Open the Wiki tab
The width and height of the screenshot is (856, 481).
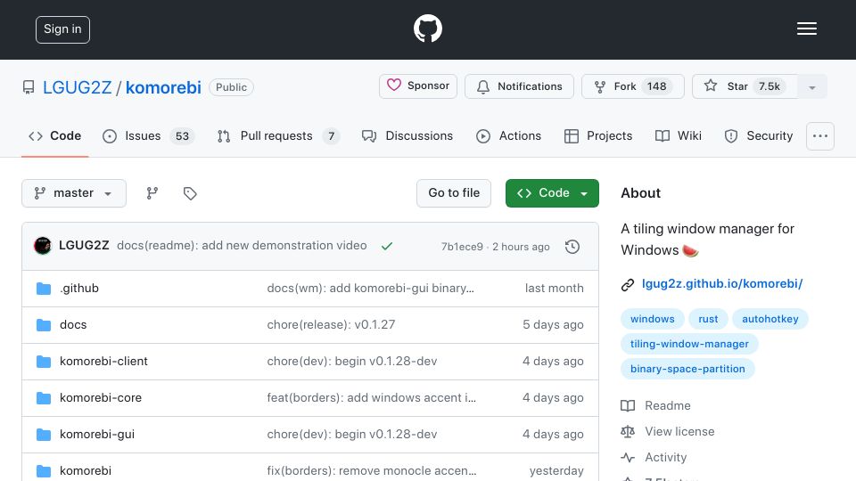coord(678,135)
